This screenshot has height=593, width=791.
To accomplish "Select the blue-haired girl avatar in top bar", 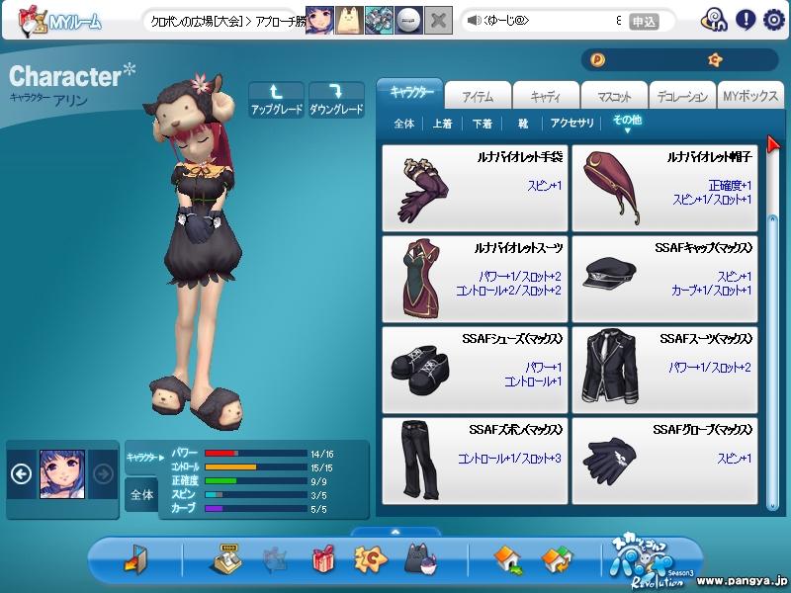I will click(319, 20).
